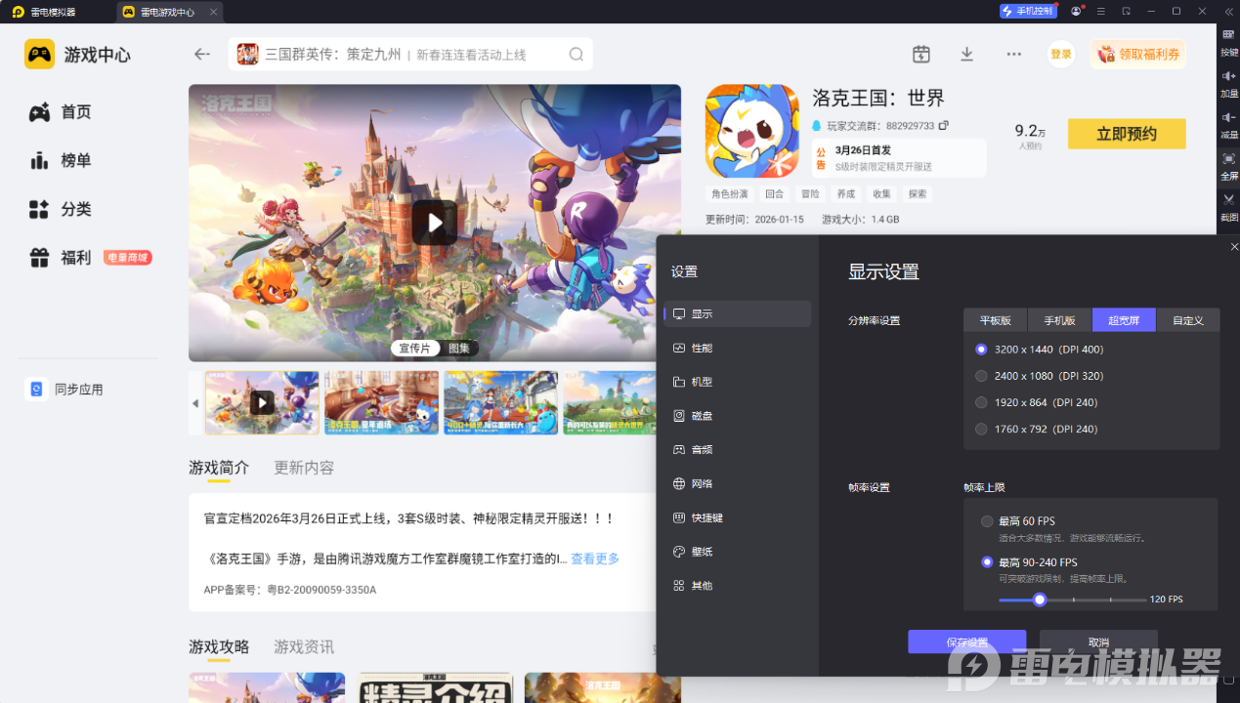The width and height of the screenshot is (1240, 703).
Task: Play the promotional video
Action: coord(434,223)
